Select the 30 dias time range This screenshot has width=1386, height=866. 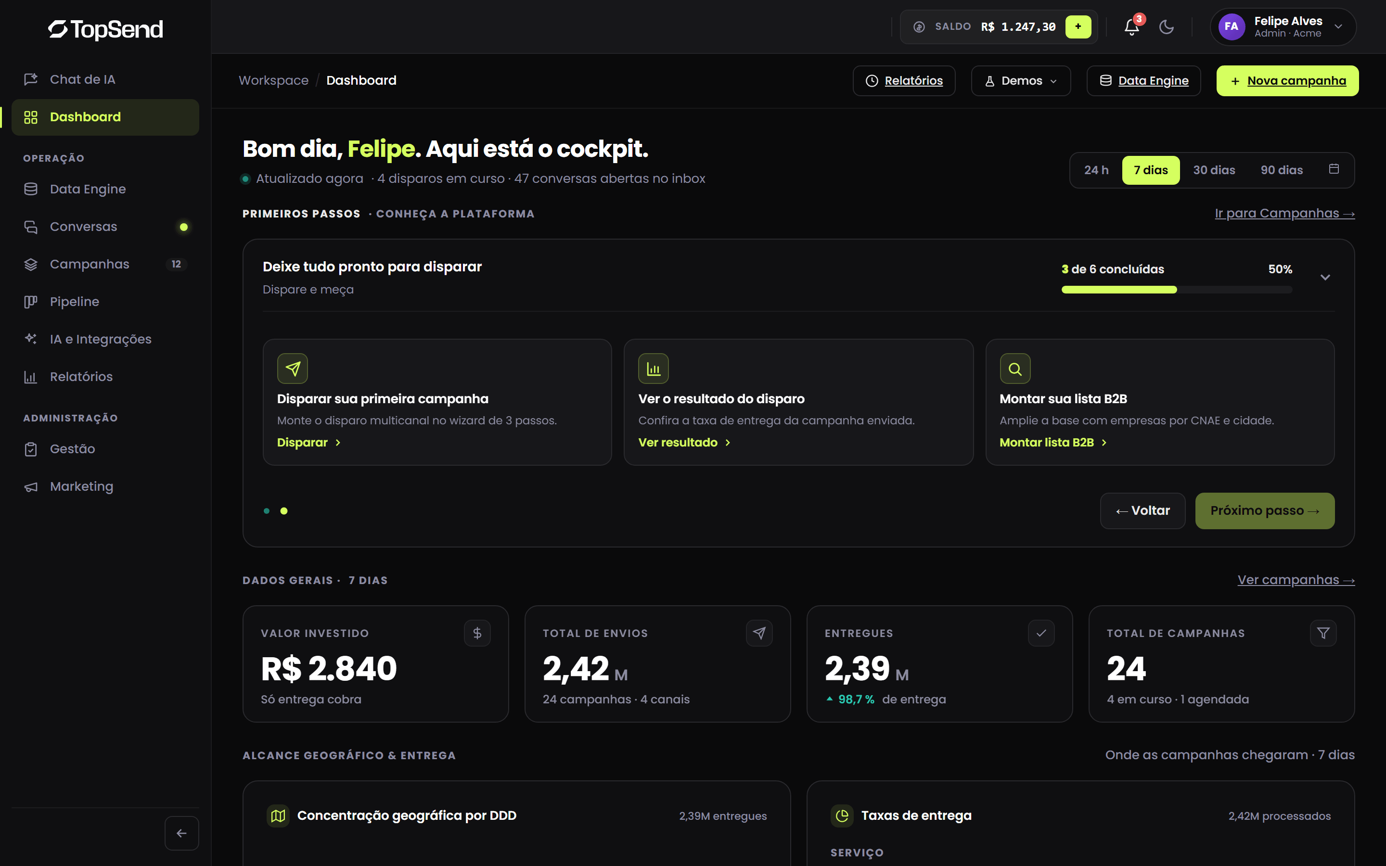1214,170
